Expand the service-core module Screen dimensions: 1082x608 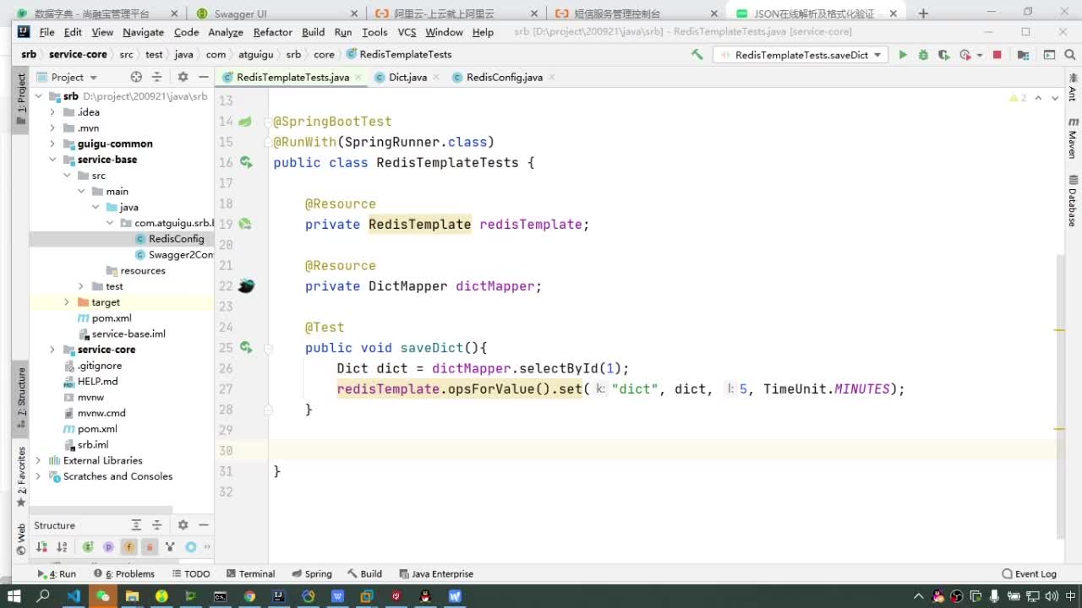(52, 350)
